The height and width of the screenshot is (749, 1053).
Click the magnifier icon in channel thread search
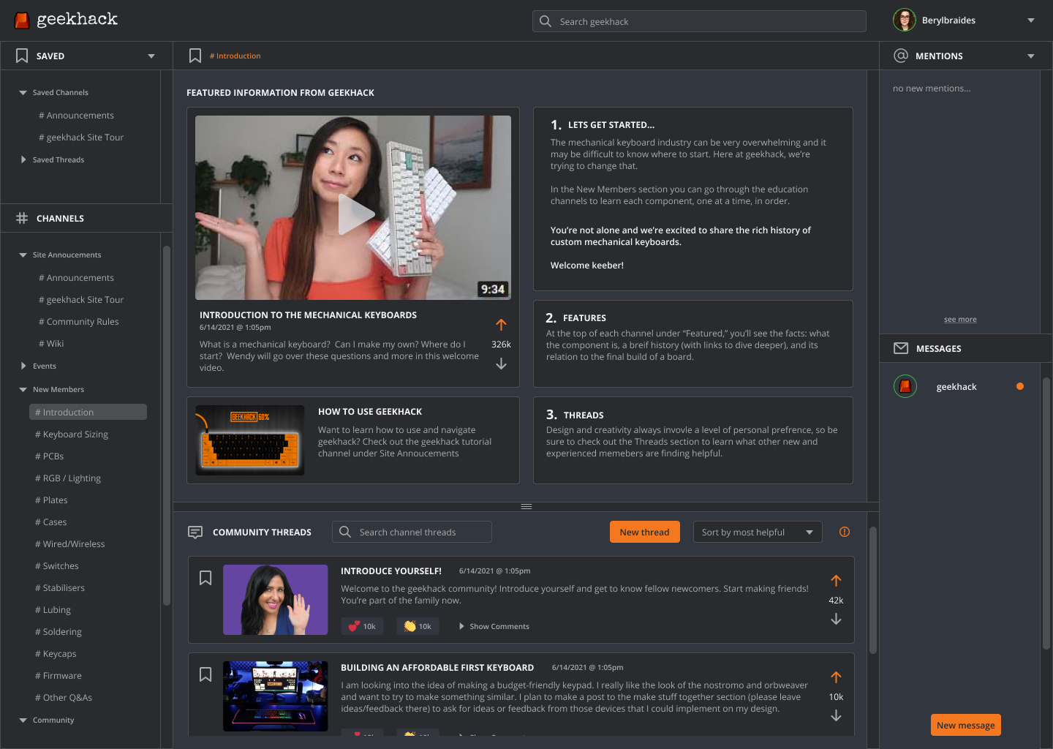pyautogui.click(x=345, y=532)
